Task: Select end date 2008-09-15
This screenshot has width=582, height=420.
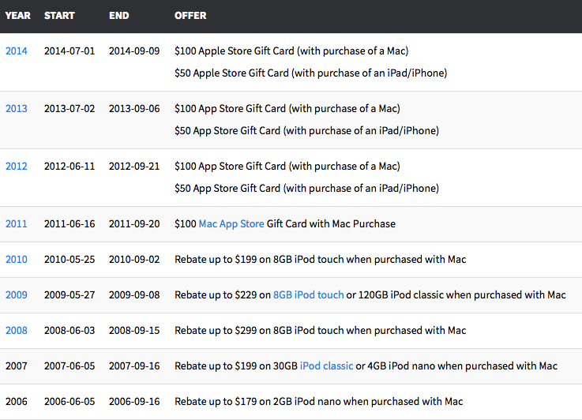Action: pos(134,330)
